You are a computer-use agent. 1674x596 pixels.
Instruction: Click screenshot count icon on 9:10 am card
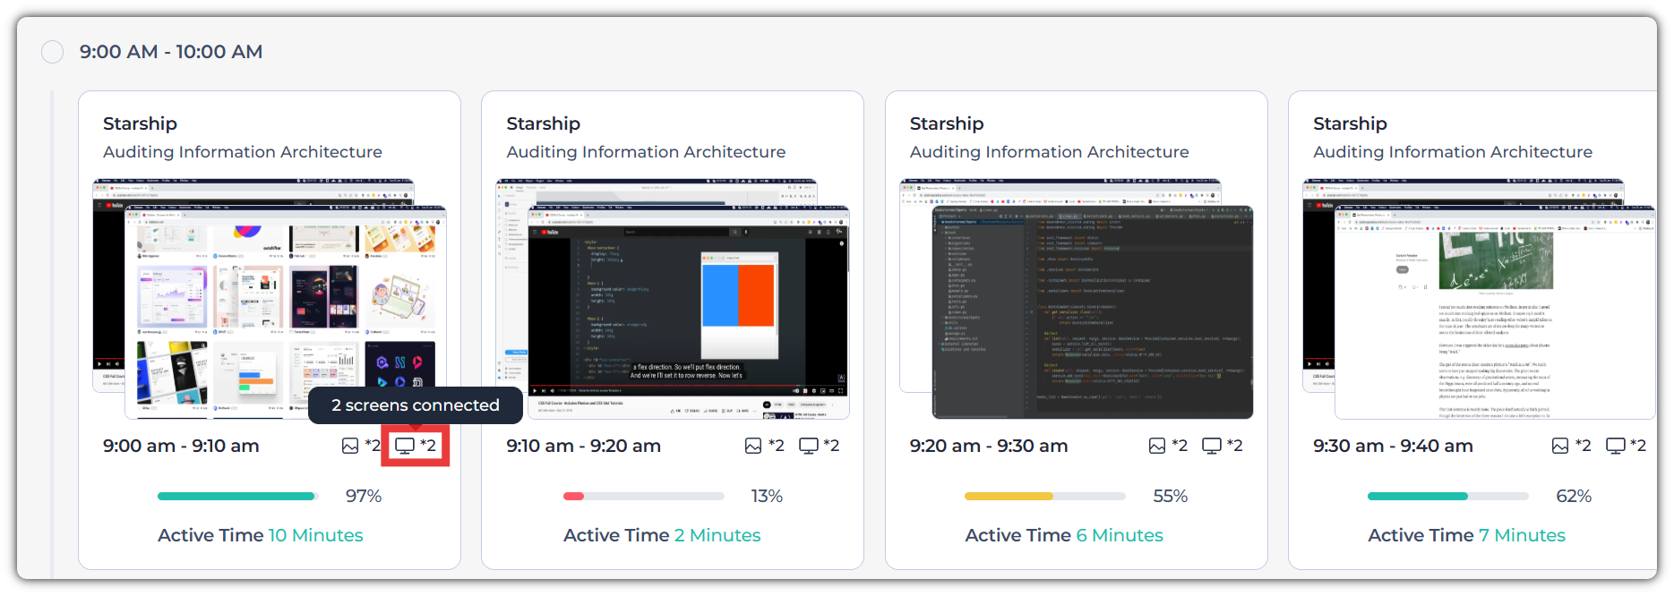[x=753, y=446]
